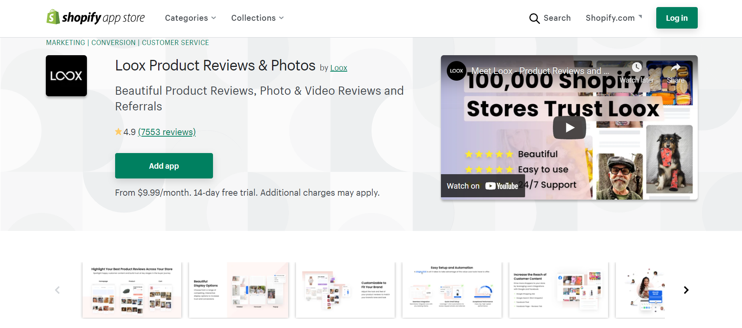Show next screenshots with right arrow
The width and height of the screenshot is (742, 328).
tap(686, 290)
